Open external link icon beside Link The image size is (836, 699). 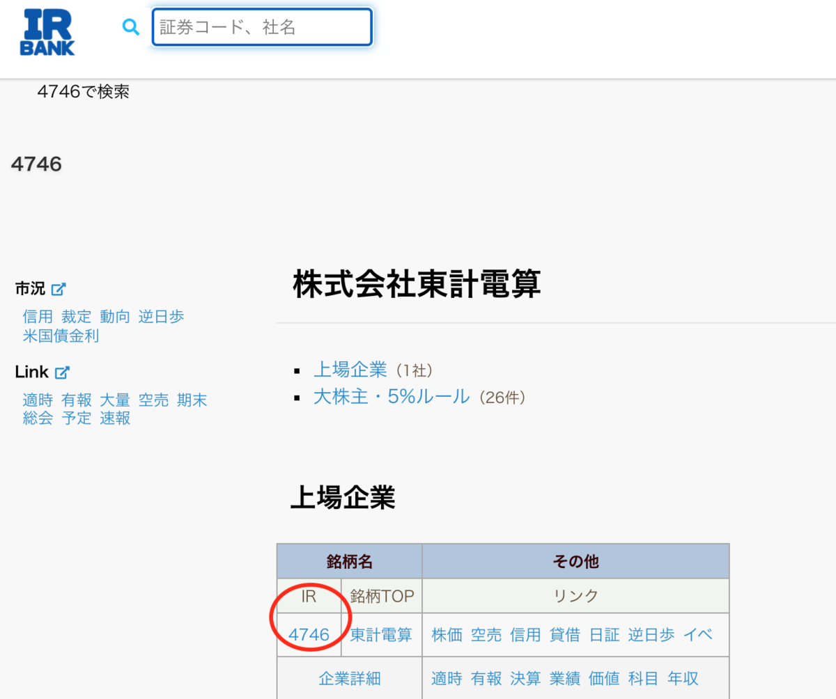point(63,372)
